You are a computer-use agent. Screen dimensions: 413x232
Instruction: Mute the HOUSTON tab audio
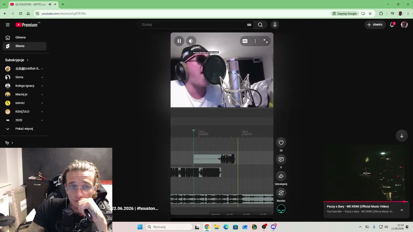pos(50,5)
